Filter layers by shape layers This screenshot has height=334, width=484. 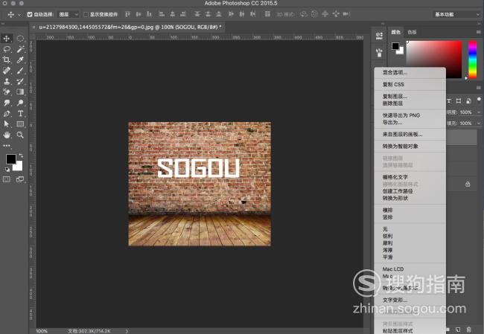(459, 101)
